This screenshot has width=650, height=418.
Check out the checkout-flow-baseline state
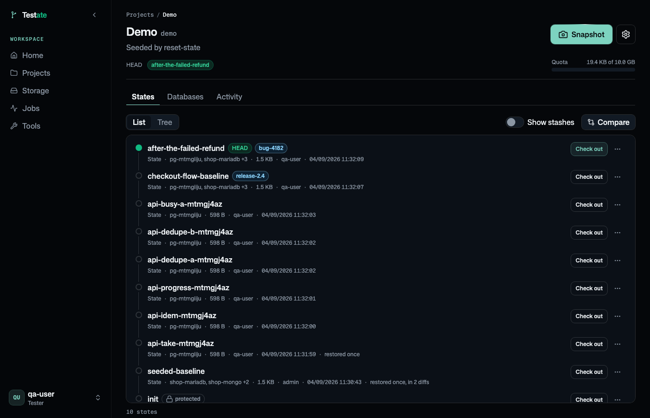coord(589,177)
